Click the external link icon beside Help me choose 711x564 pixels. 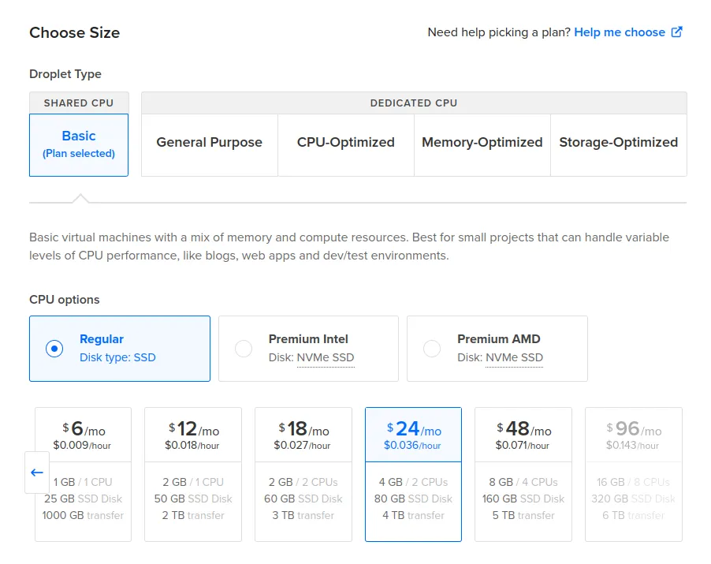coord(676,32)
